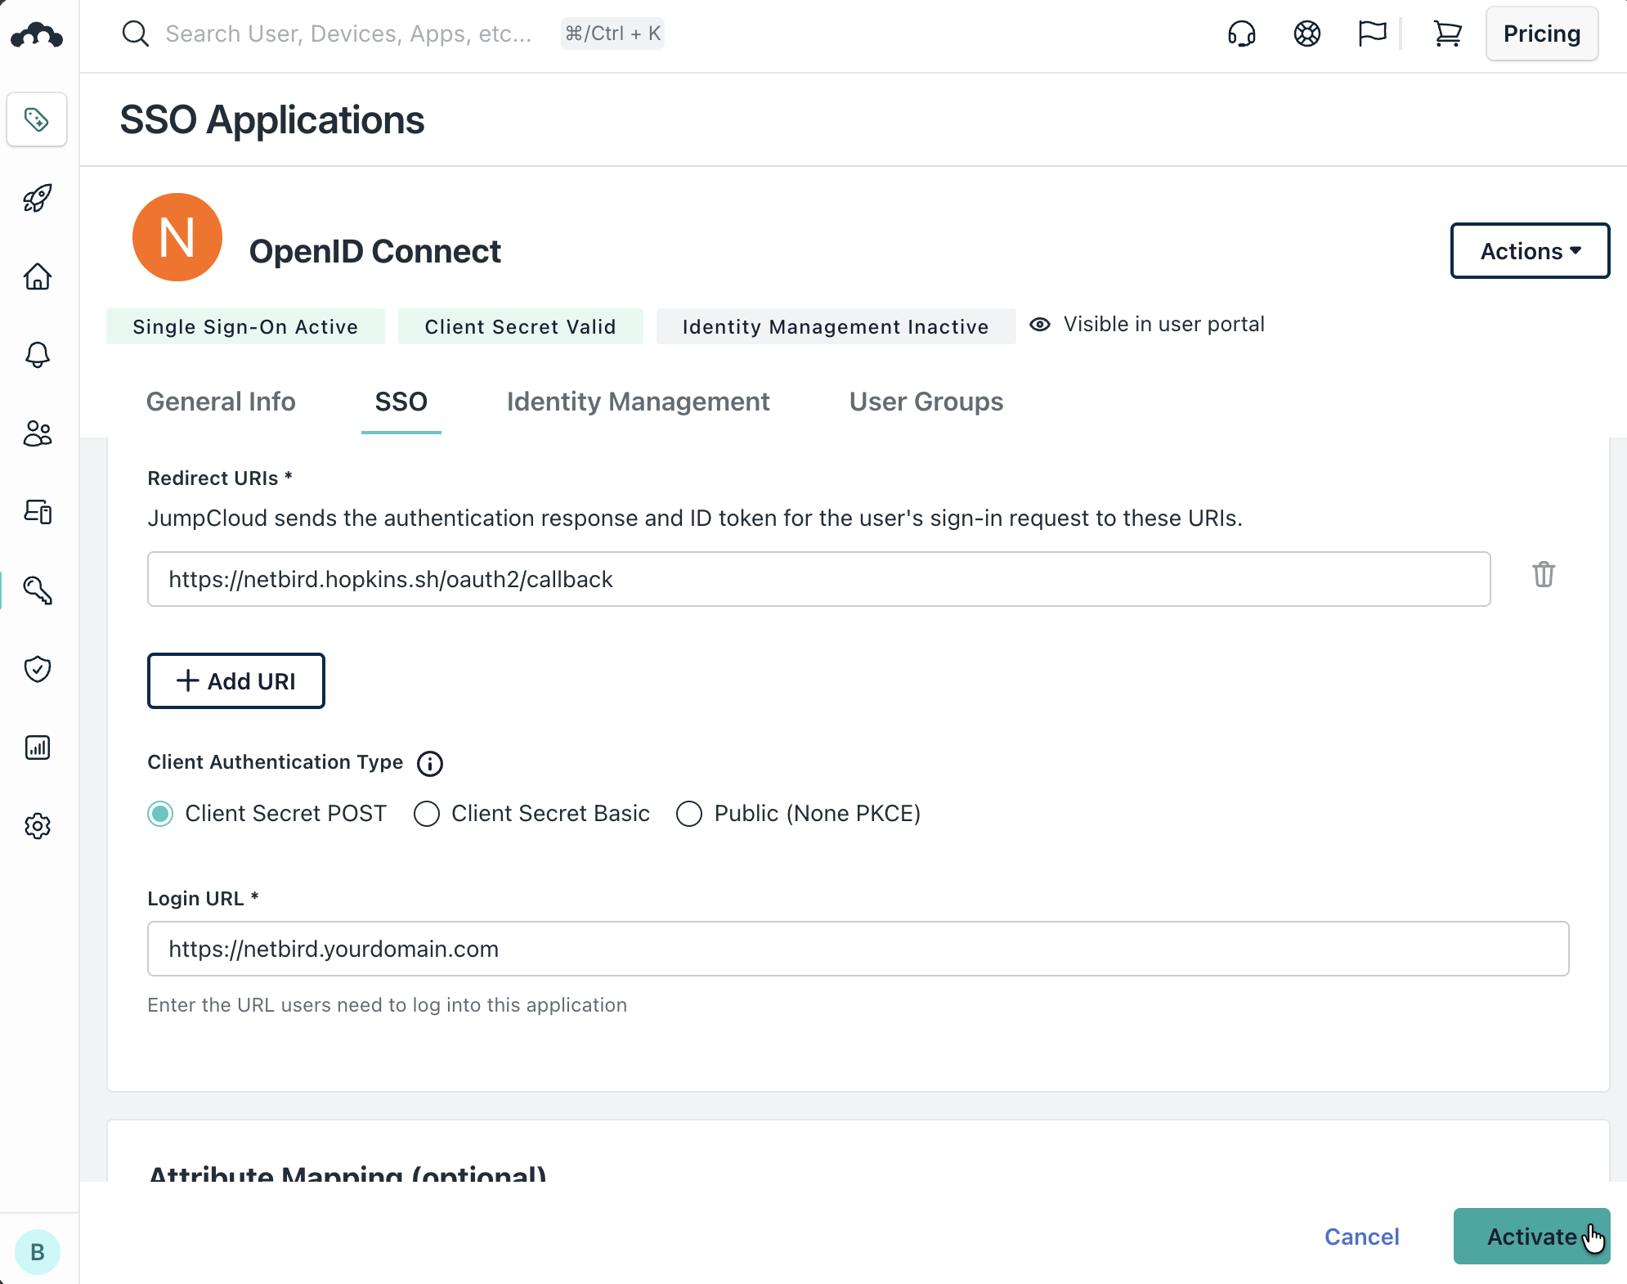This screenshot has height=1284, width=1627.
Task: Delete the redirect URI with trash icon
Action: click(x=1544, y=576)
